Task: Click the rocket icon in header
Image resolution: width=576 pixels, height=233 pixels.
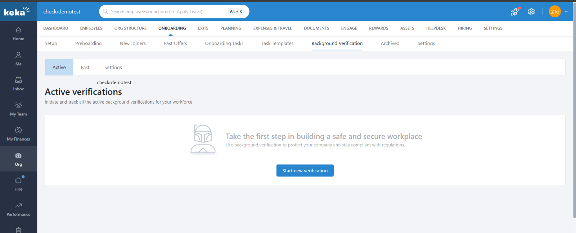Action: pos(515,12)
